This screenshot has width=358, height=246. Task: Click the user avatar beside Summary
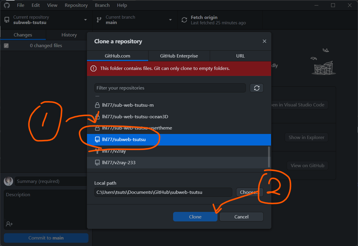(x=8, y=181)
